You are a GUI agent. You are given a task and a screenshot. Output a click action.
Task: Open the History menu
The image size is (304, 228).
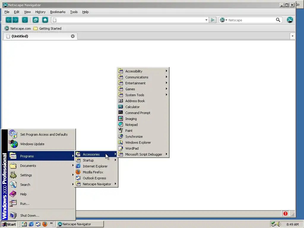(x=40, y=12)
